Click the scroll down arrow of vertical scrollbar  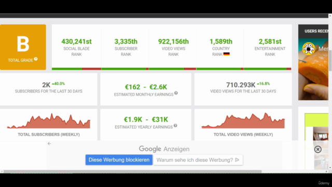pyautogui.click(x=330, y=168)
